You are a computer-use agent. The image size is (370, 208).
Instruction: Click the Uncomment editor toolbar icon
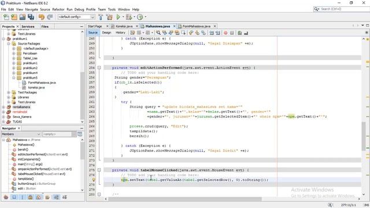pyautogui.click(x=246, y=33)
